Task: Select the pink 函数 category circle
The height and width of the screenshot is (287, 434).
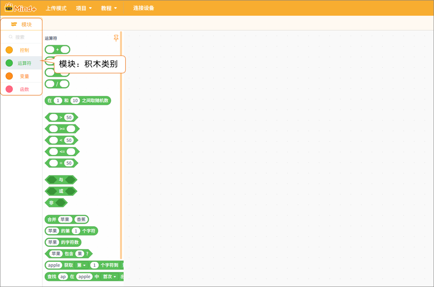Action: pos(9,89)
